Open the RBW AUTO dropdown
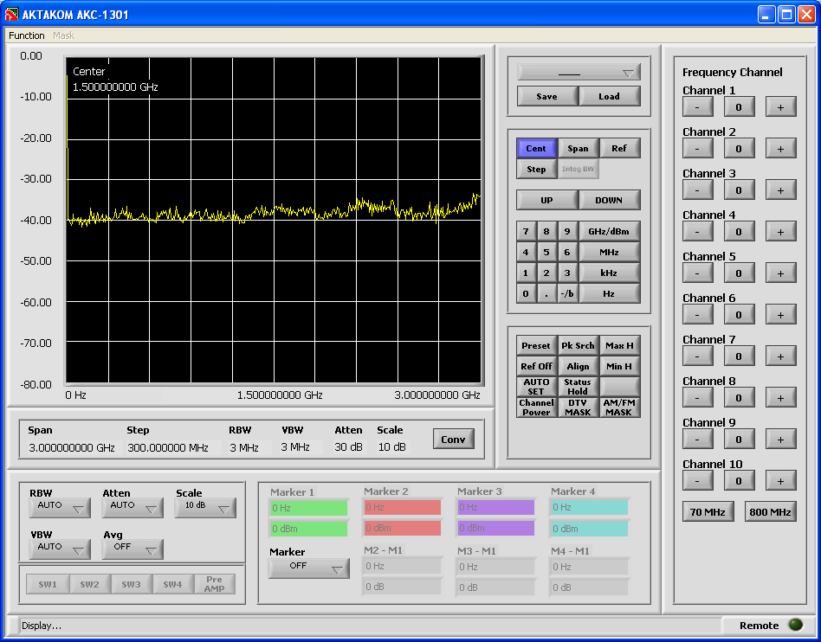The height and width of the screenshot is (642, 821). click(x=60, y=508)
